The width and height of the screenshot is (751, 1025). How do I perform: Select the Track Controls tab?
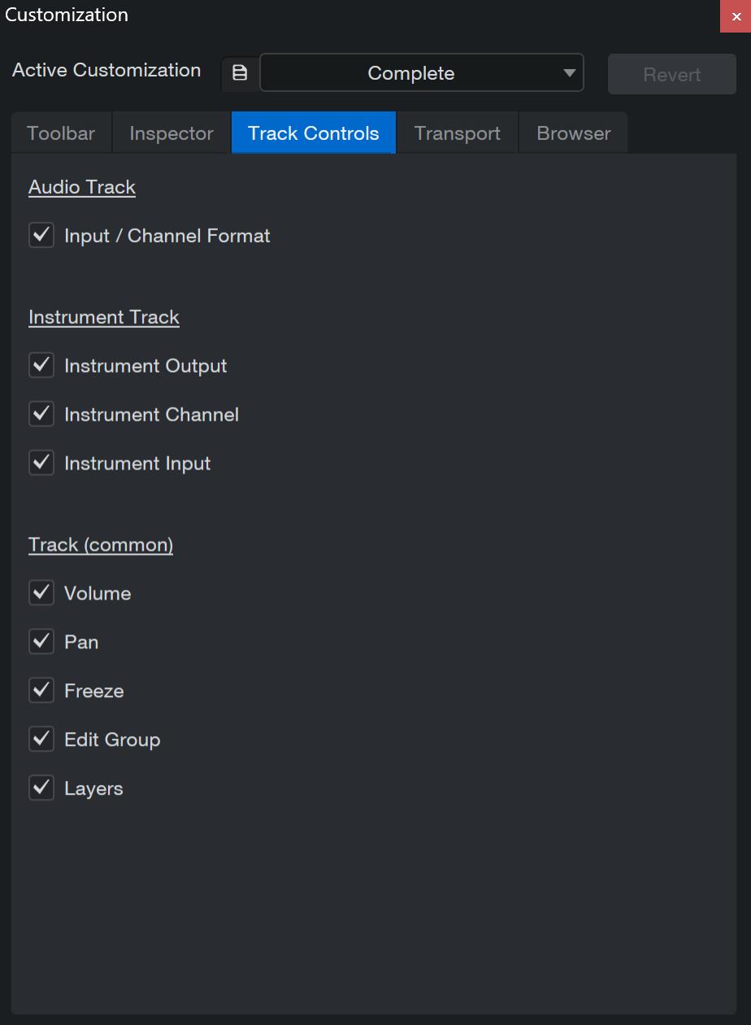point(314,133)
